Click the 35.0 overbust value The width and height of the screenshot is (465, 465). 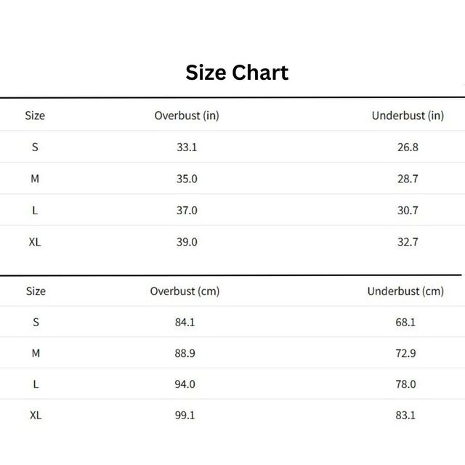click(187, 179)
